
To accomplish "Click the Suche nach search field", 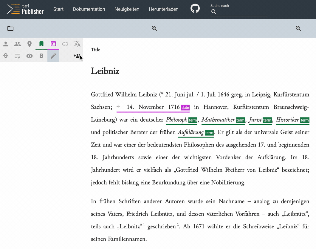I will [241, 12].
